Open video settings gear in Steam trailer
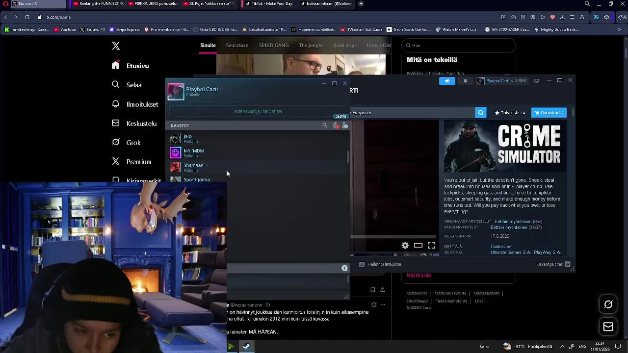Viewport: 628px width, 353px height. [405, 246]
